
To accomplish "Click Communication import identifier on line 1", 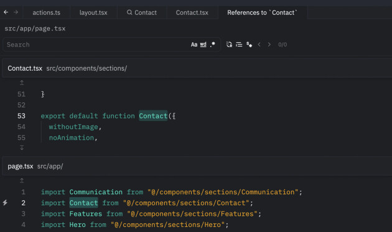I will [x=96, y=192].
